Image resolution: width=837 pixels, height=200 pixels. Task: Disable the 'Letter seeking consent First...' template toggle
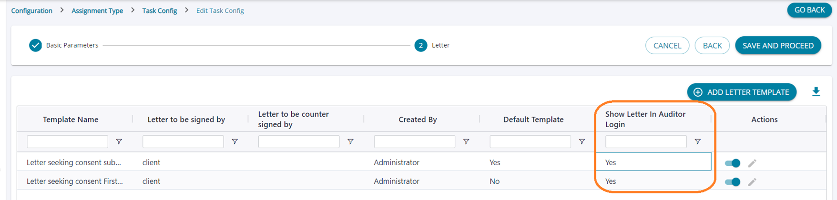click(x=732, y=182)
